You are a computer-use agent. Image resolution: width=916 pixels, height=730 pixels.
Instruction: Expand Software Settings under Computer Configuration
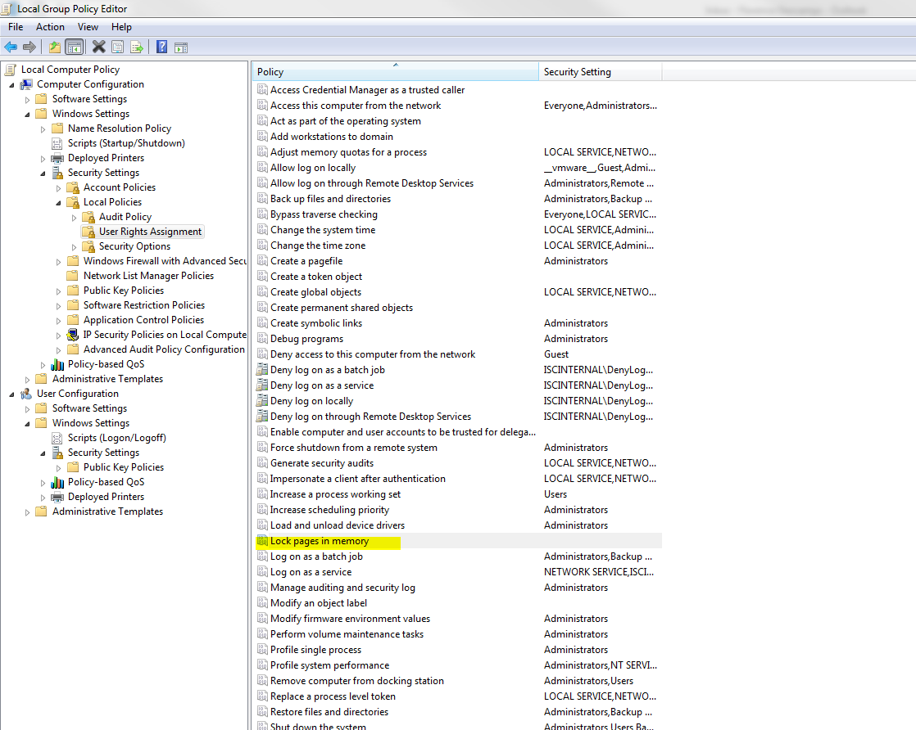point(28,100)
